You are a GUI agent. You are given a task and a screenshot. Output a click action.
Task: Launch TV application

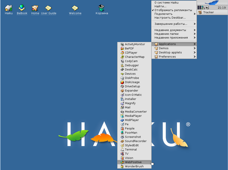(134, 154)
